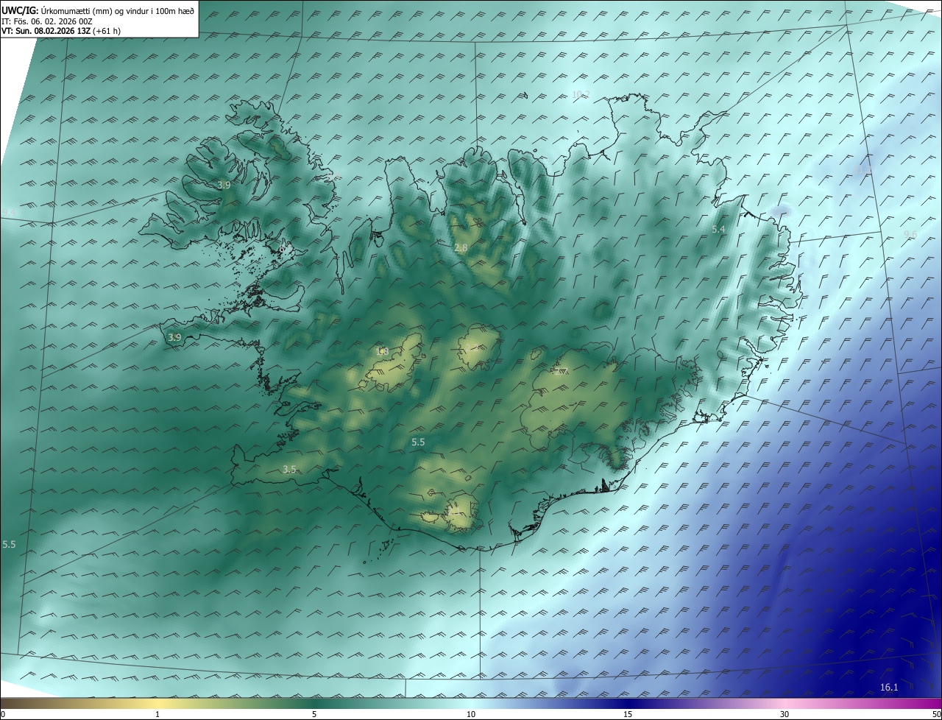The width and height of the screenshot is (942, 720).
Task: Click the '15' tick label on the color scale
Action: click(628, 714)
